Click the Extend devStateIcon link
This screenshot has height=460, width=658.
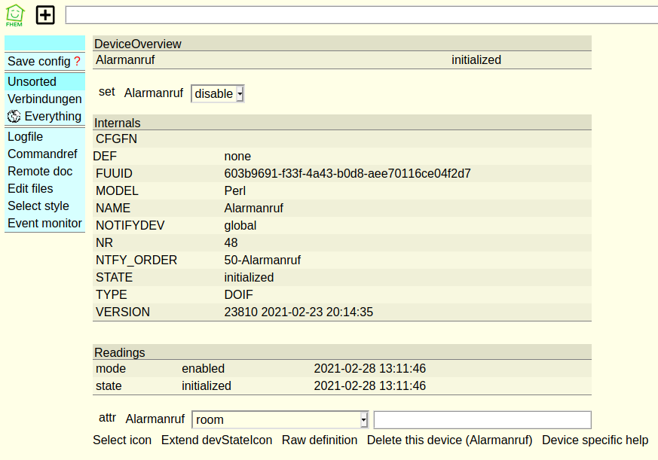pyautogui.click(x=216, y=440)
